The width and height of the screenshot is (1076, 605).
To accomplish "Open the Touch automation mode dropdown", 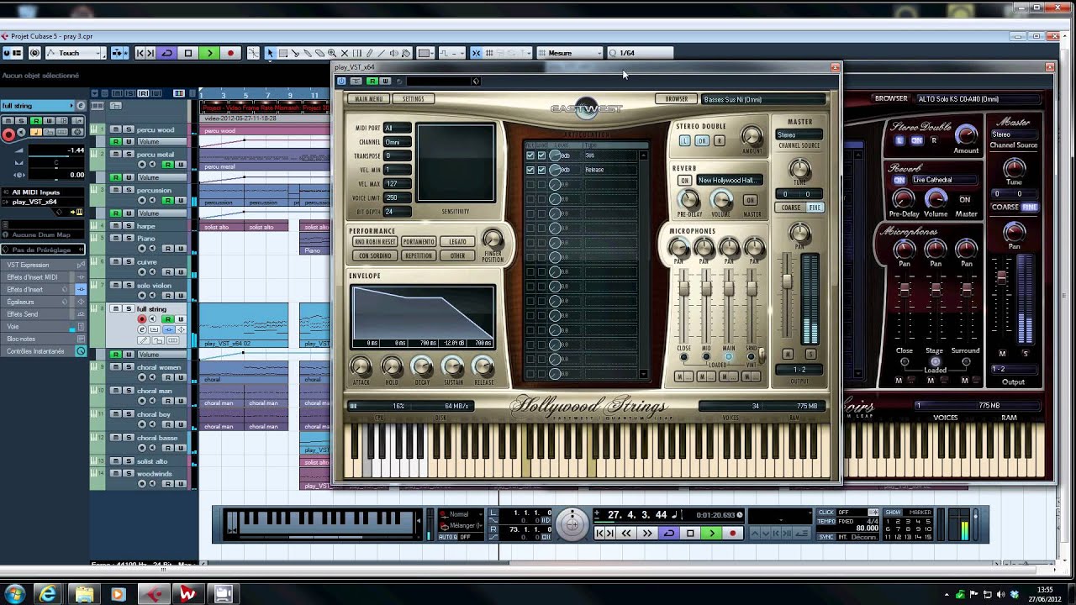I will [76, 53].
